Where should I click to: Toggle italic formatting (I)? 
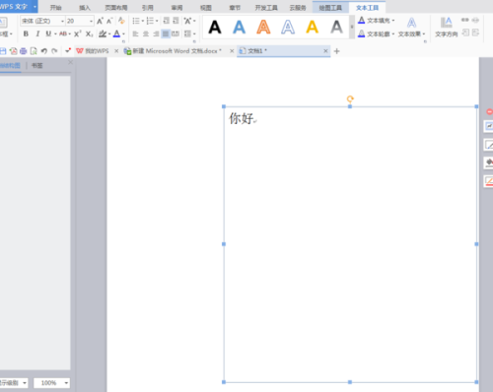[37, 33]
